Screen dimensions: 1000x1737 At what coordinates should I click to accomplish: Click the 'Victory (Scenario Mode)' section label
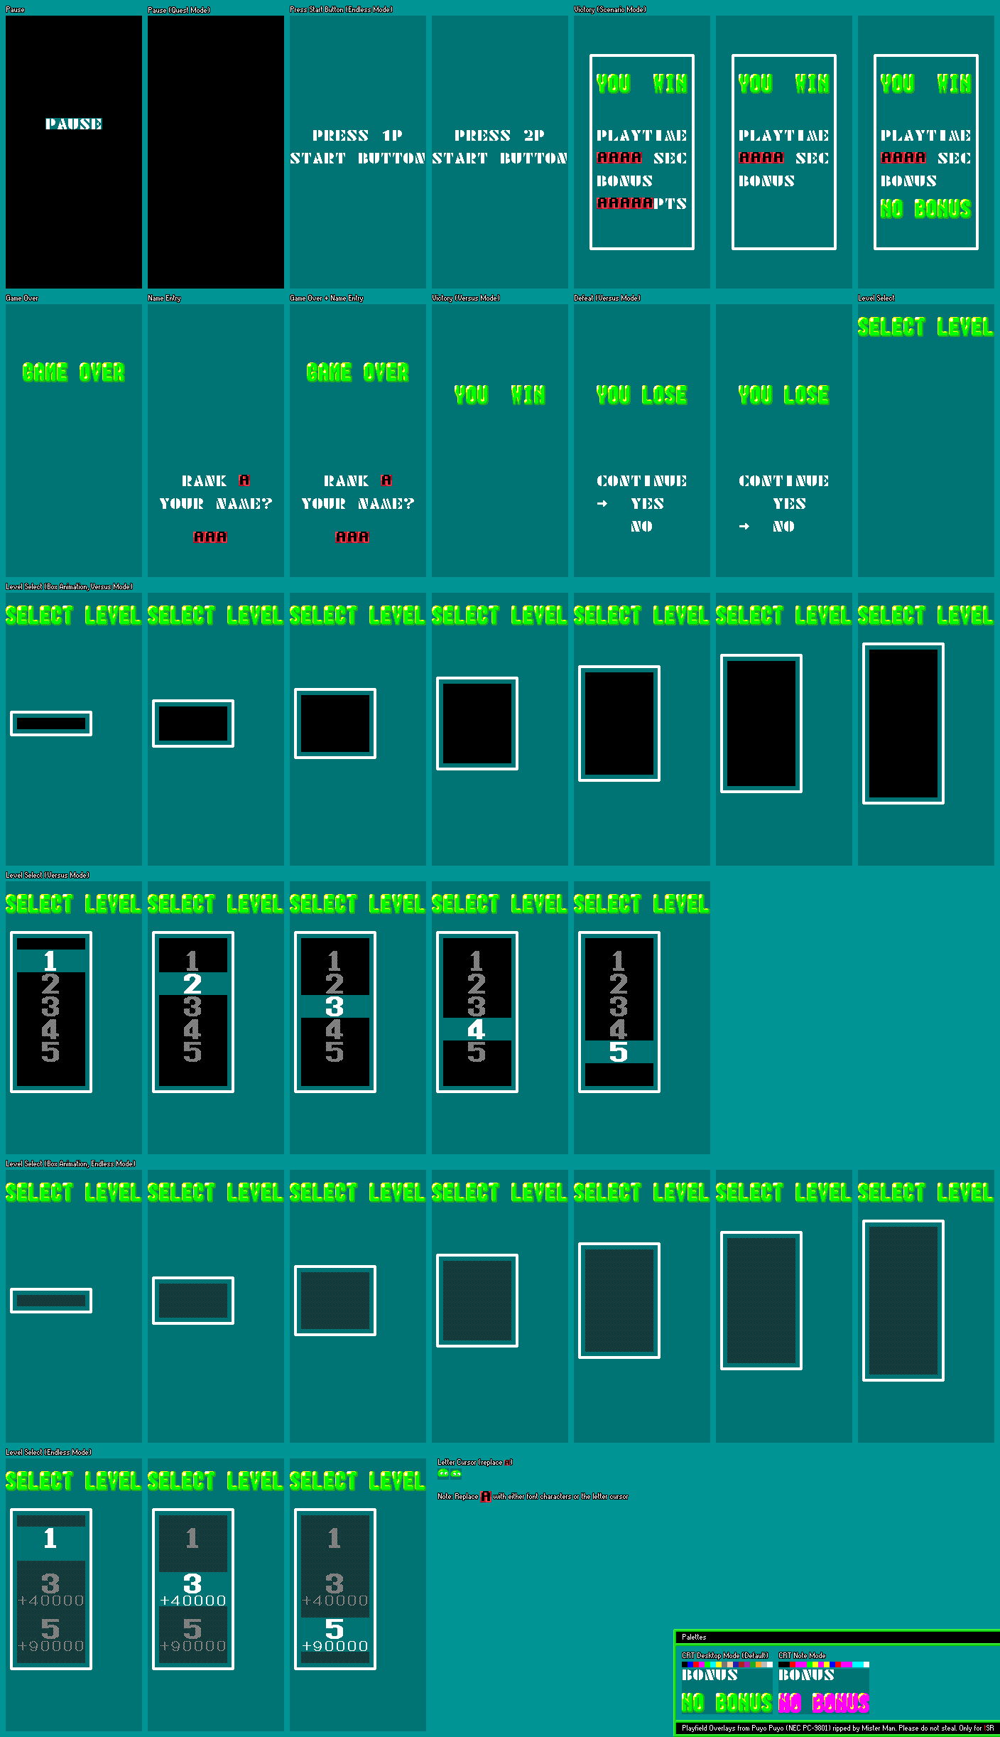click(x=610, y=10)
